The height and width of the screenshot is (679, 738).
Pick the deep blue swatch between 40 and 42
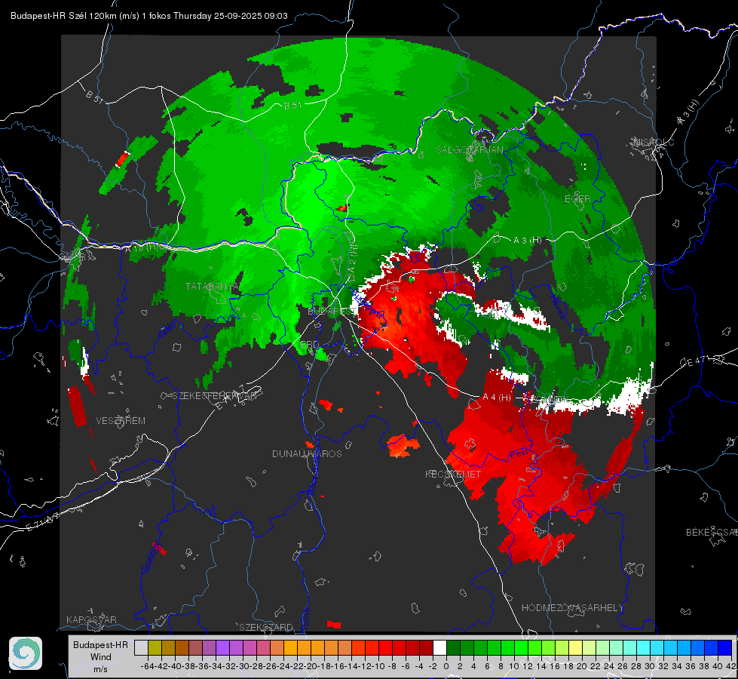click(725, 647)
